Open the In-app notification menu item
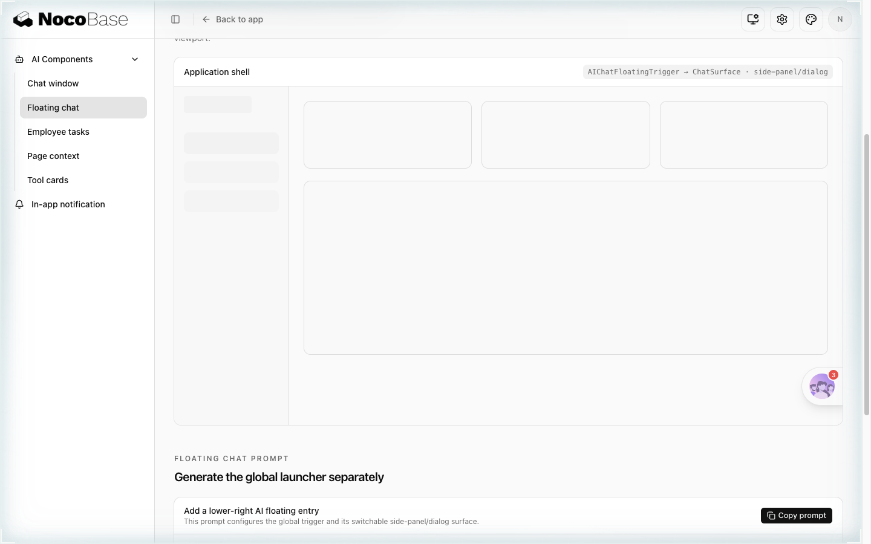The width and height of the screenshot is (871, 544). 77,204
